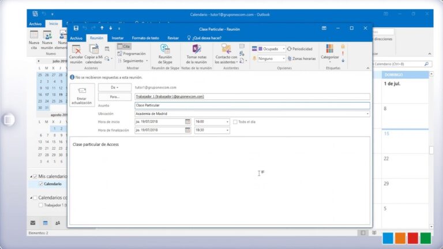Open Mail view icon in navigation bar
Viewport: 443px width, 249px height.
point(33,223)
